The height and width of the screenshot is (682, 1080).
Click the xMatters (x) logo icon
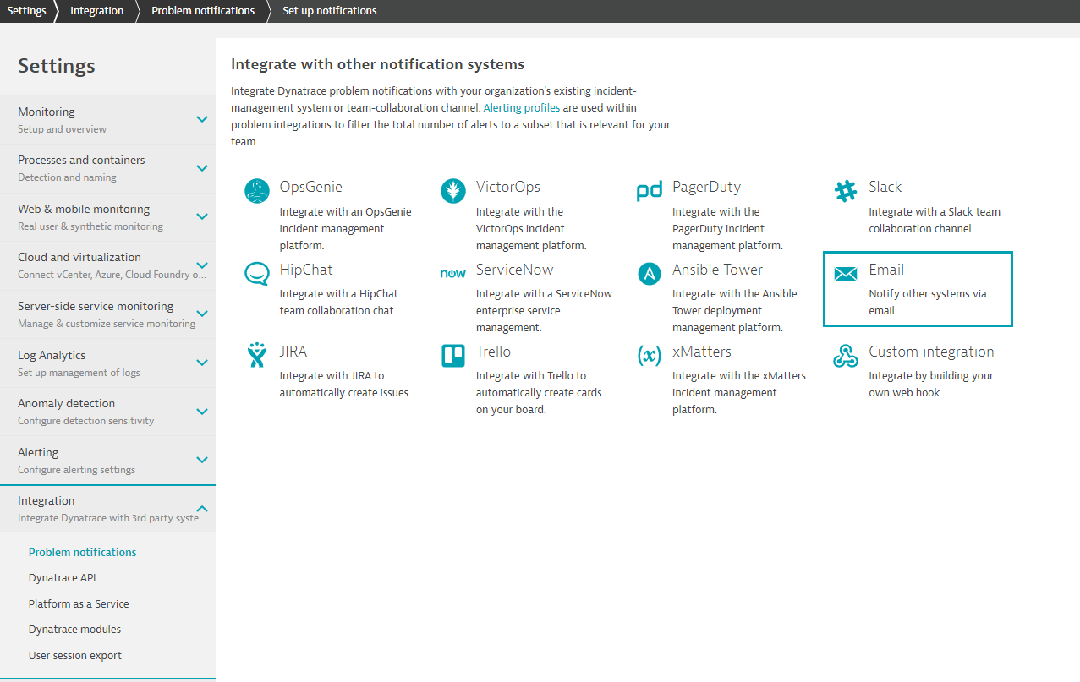click(650, 356)
